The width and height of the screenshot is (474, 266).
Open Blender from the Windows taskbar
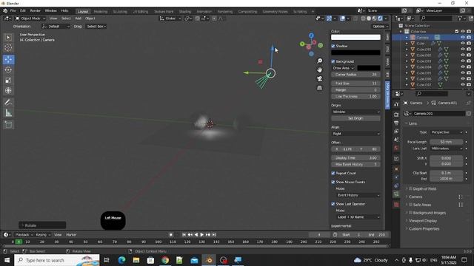pos(209,260)
